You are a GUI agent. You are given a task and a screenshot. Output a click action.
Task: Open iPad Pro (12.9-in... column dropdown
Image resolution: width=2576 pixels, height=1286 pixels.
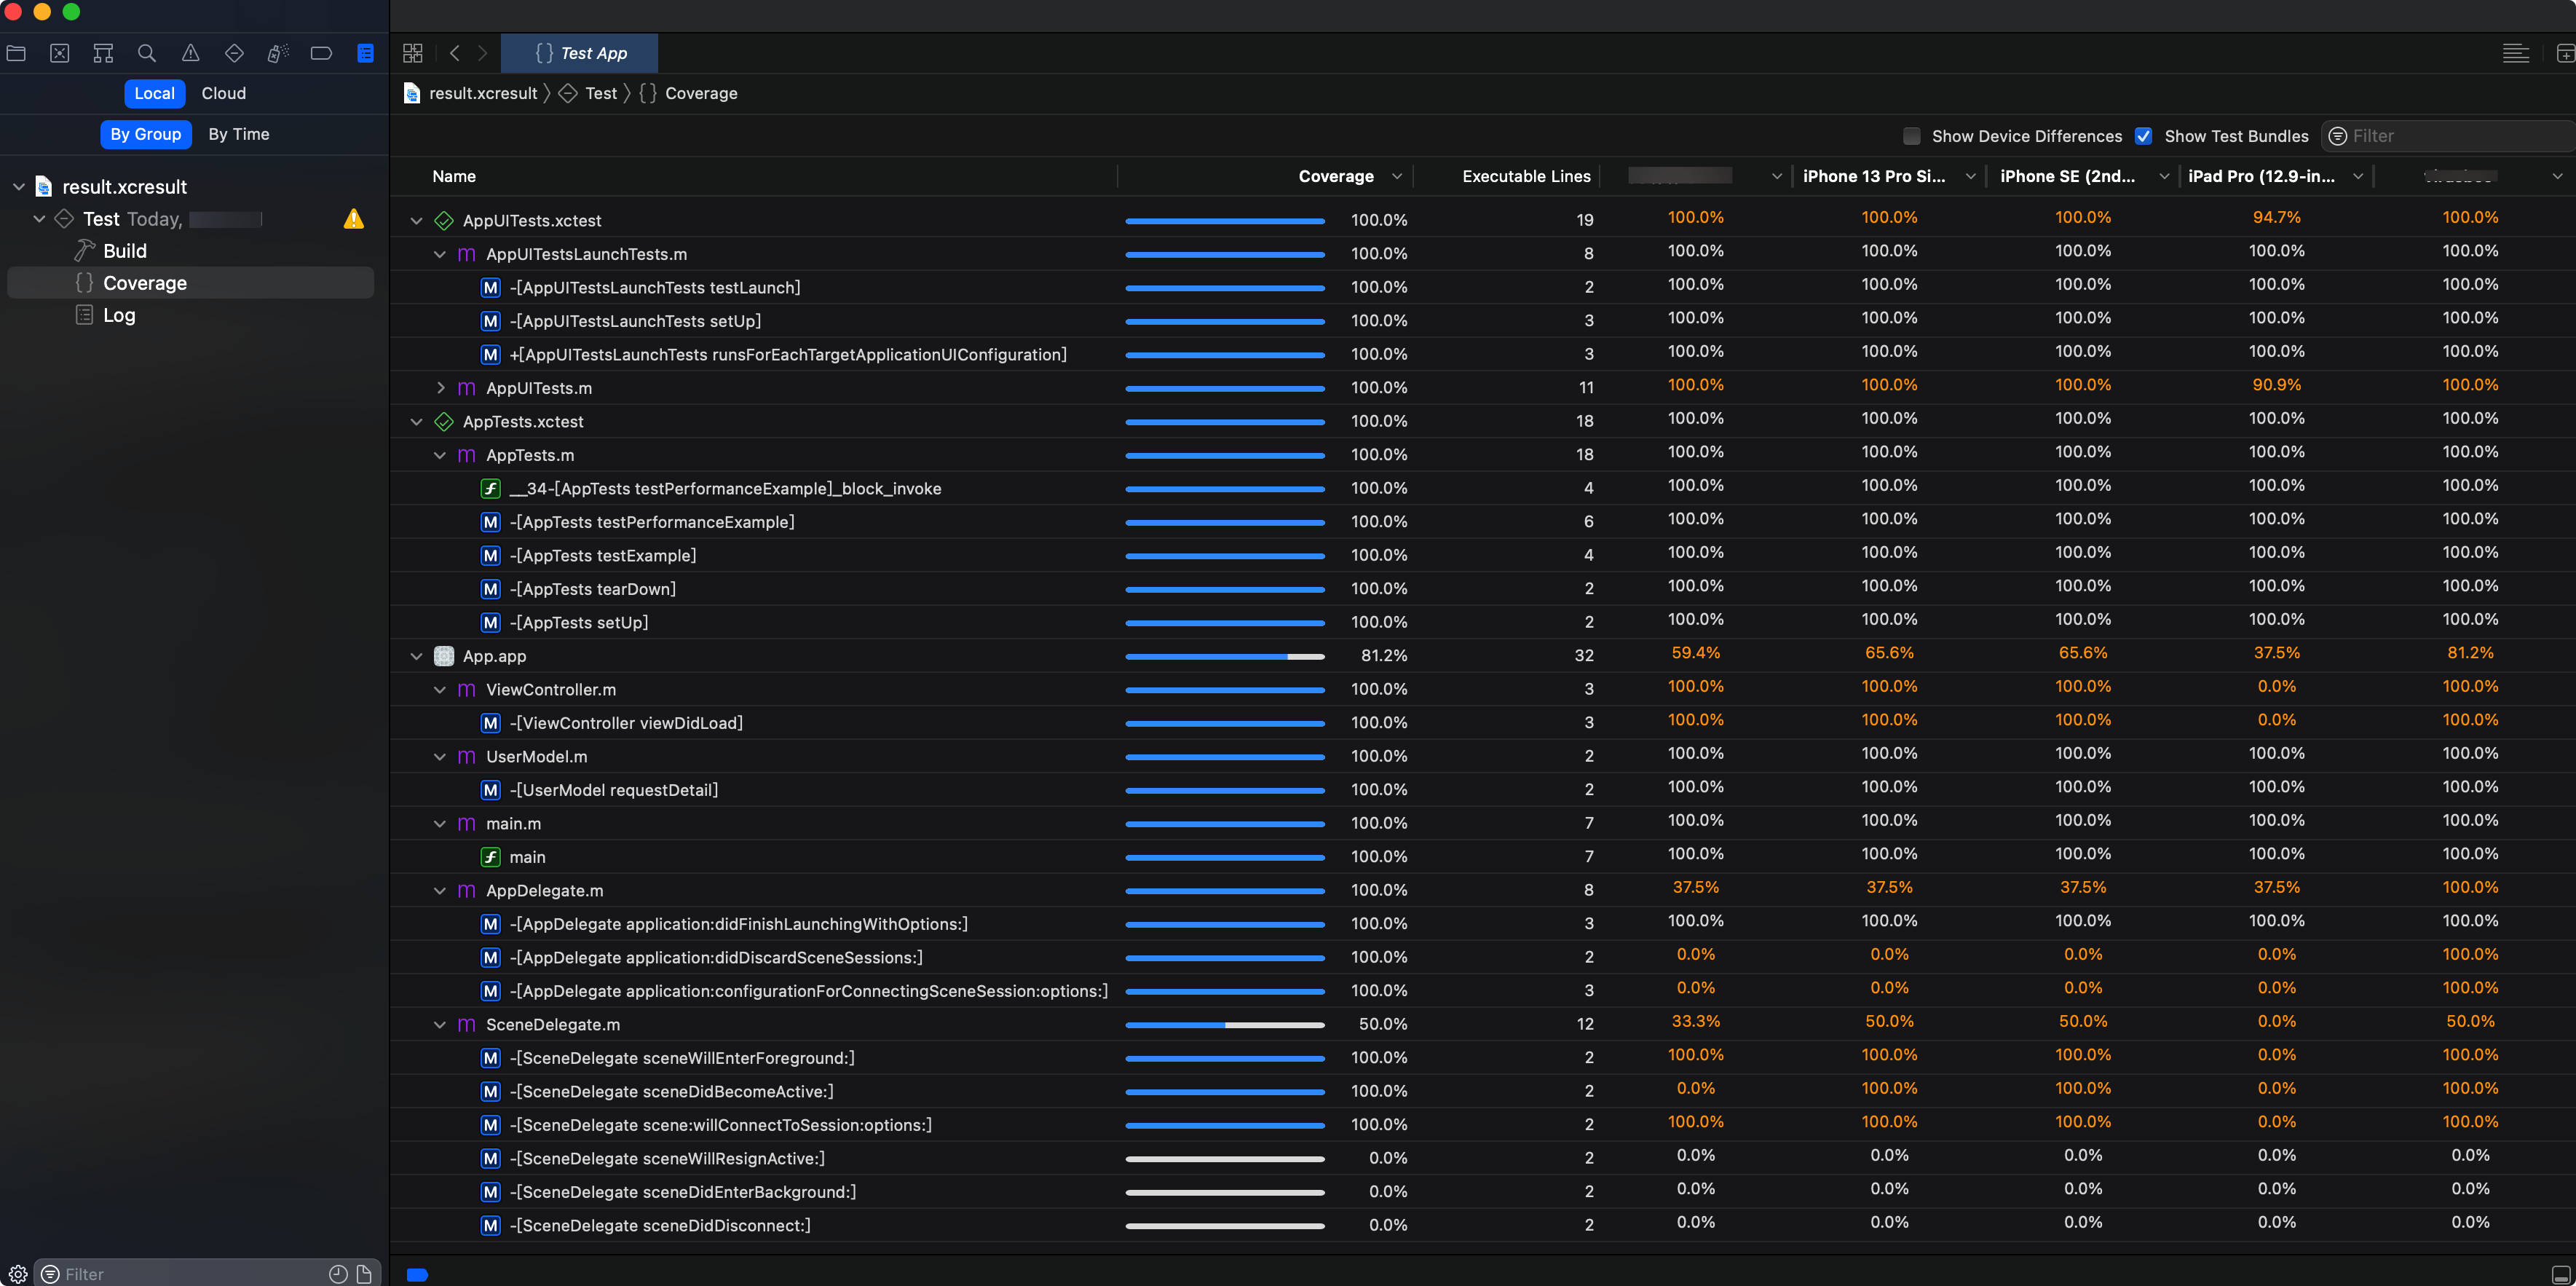tap(2358, 176)
